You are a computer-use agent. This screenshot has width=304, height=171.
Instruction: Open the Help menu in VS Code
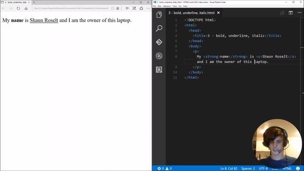(x=185, y=6)
